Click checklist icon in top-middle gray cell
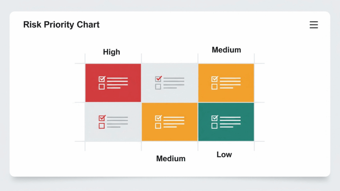Image resolution: width=340 pixels, height=191 pixels. click(x=170, y=83)
